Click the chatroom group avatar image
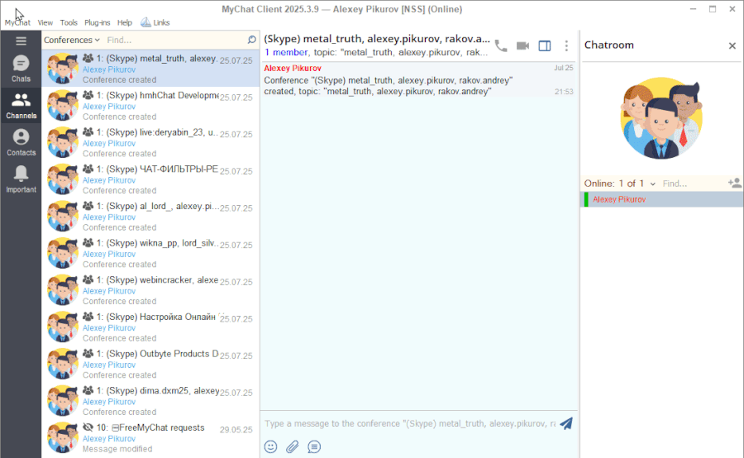Screen dimensions: 744x458 pyautogui.click(x=661, y=117)
